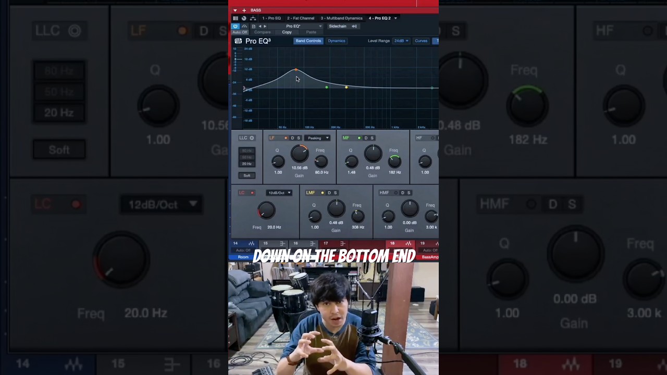The width and height of the screenshot is (667, 375).
Task: Solo the LF band with S
Action: pyautogui.click(x=299, y=138)
